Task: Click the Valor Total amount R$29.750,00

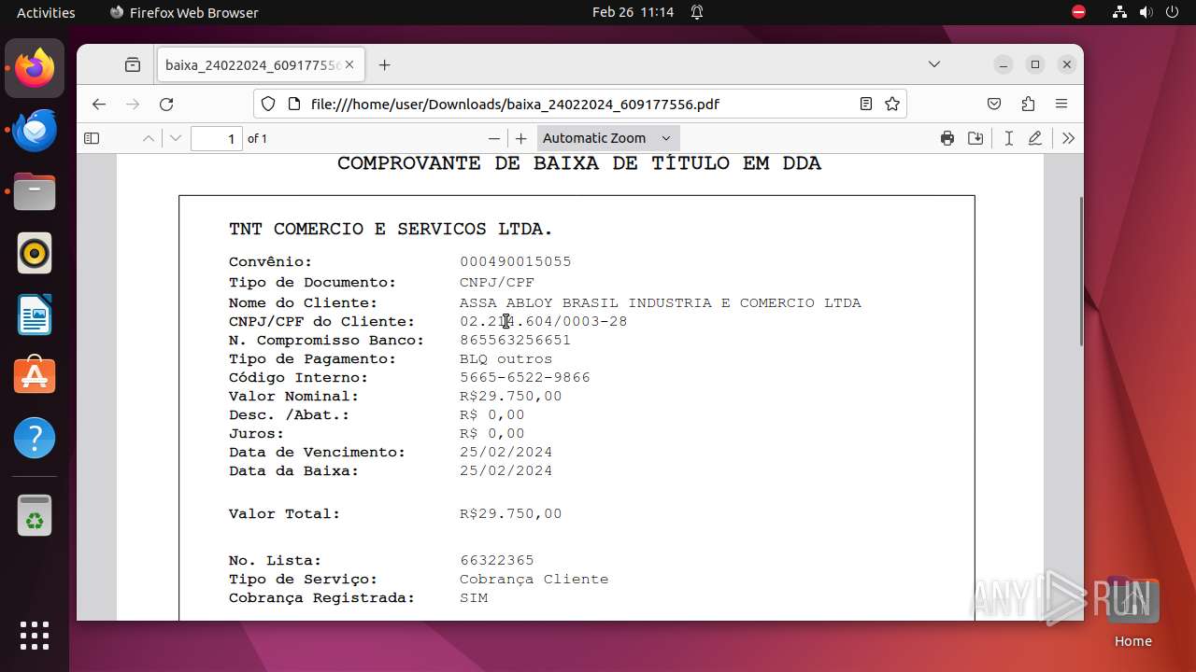Action: coord(511,514)
